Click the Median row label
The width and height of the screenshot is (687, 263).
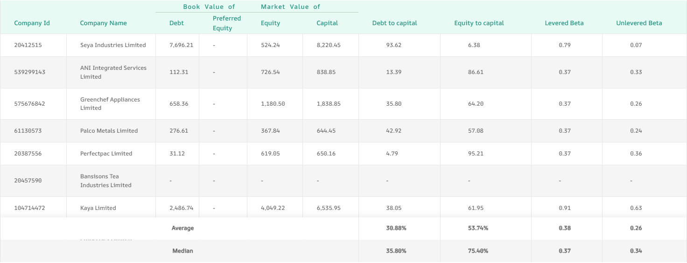(x=182, y=251)
